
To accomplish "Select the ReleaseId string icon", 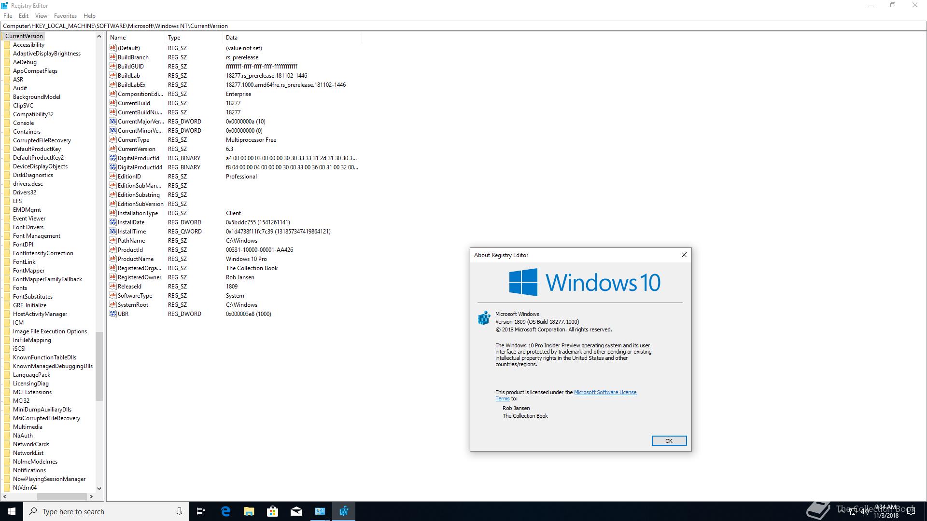I will click(113, 286).
